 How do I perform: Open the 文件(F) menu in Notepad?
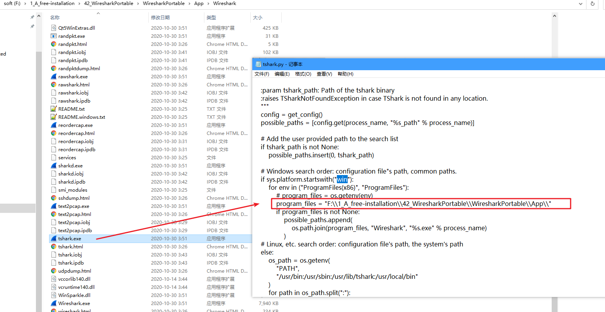coord(262,74)
